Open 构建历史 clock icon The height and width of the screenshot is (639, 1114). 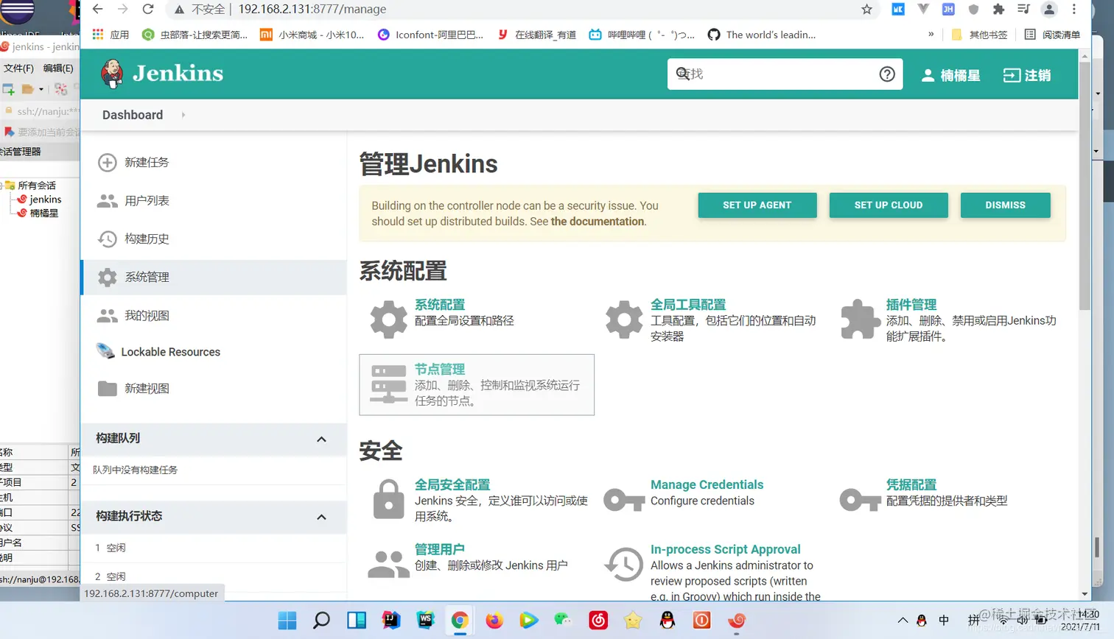107,240
